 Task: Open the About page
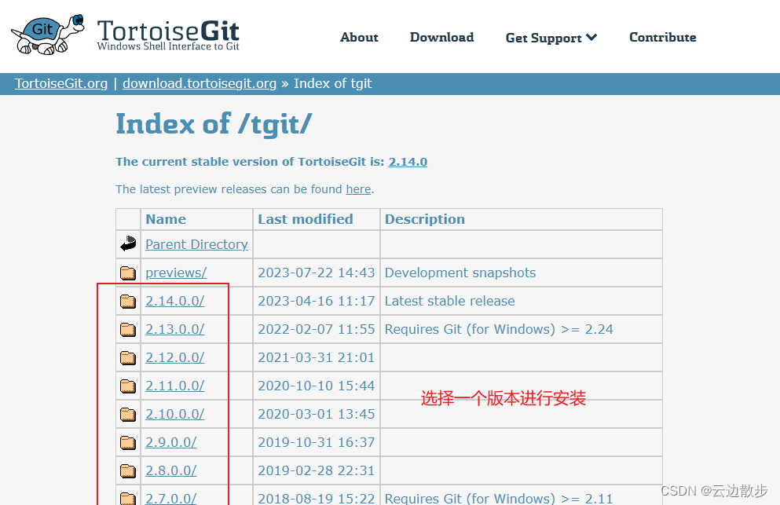359,38
